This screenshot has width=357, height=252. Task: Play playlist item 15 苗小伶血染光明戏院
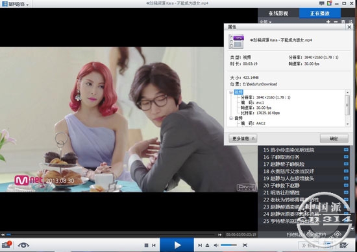tap(288, 150)
